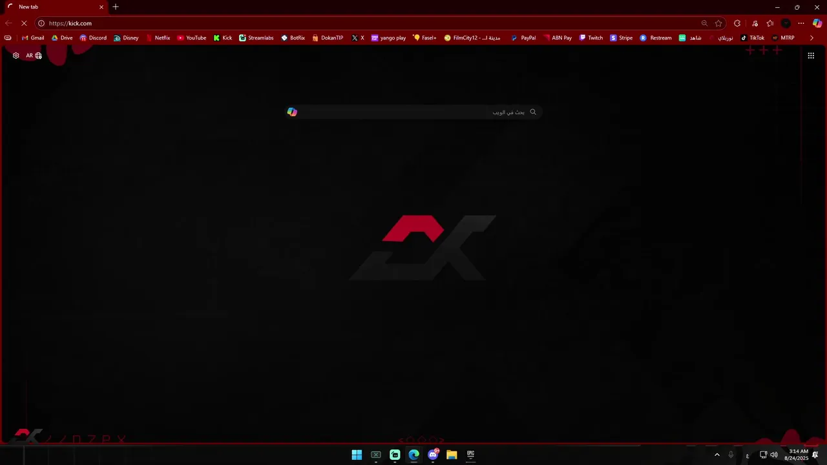Viewport: 827px width, 465px height.
Task: Open the Netflix bookmark
Action: 158,38
